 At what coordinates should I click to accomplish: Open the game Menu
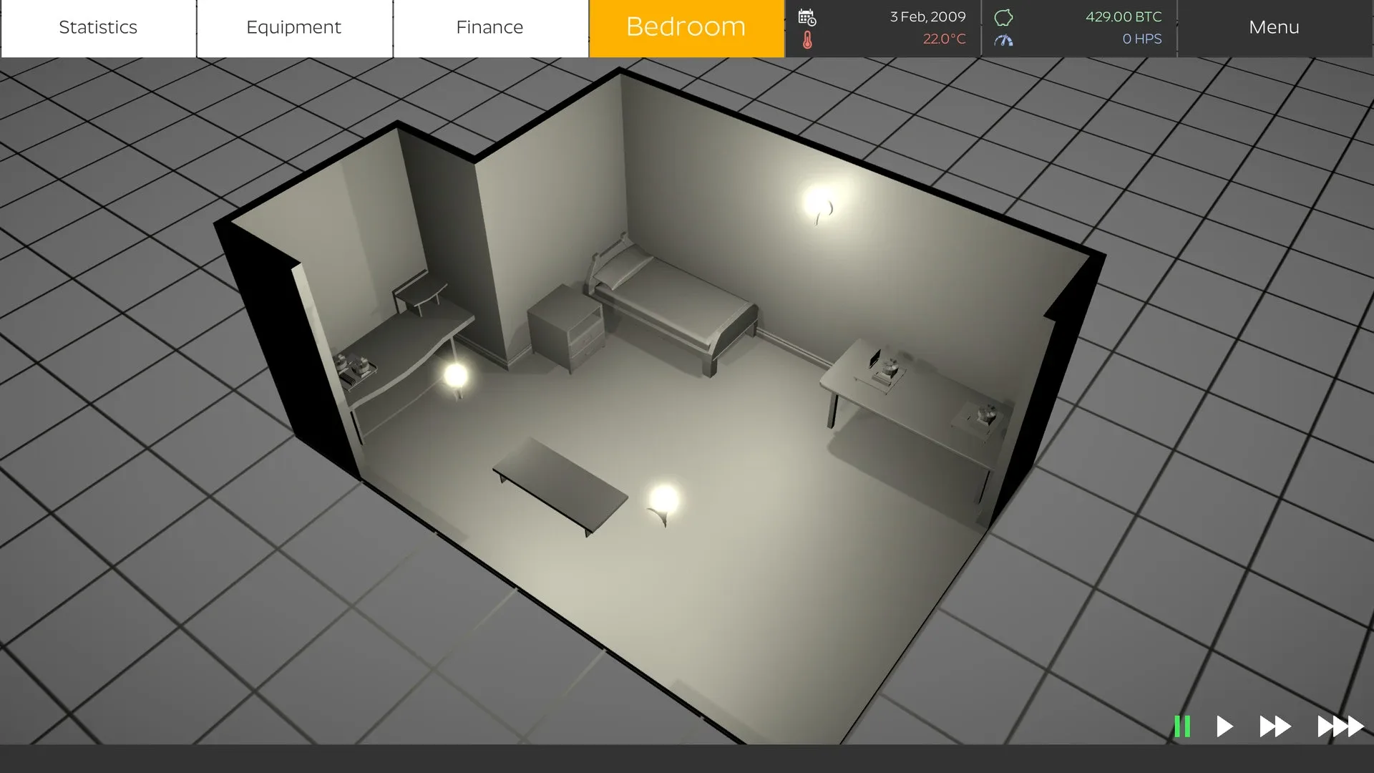point(1274,28)
